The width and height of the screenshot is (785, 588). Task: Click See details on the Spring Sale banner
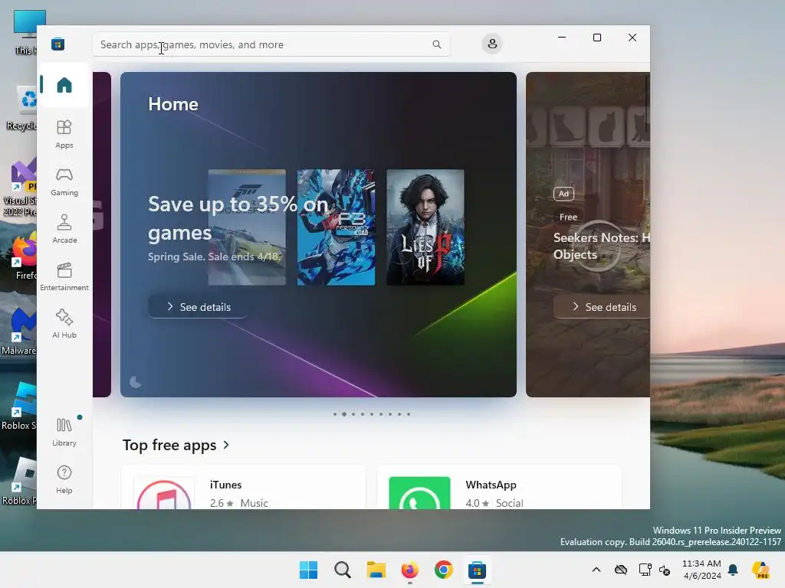198,307
